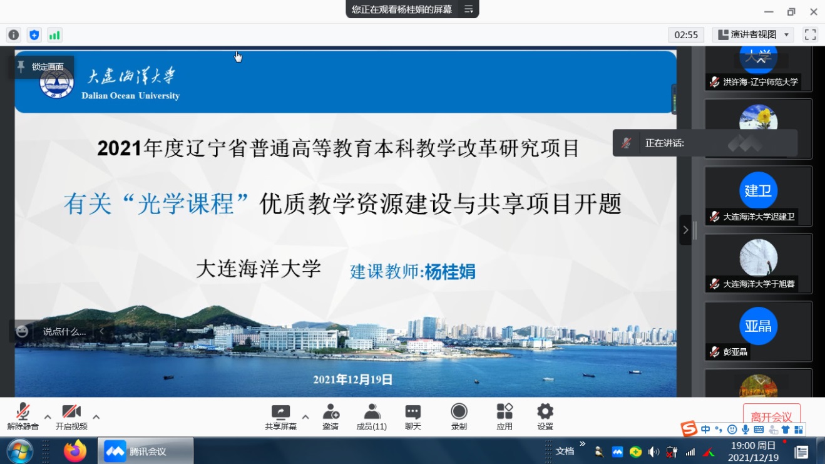This screenshot has width=825, height=464.
Task: Expand video options arrow beside camera
Action: pos(96,417)
